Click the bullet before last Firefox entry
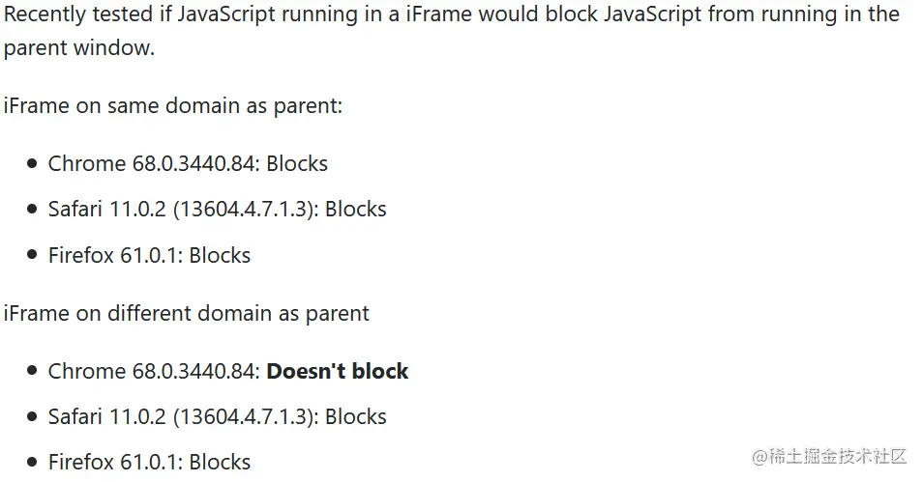The height and width of the screenshot is (482, 923). pos(32,462)
